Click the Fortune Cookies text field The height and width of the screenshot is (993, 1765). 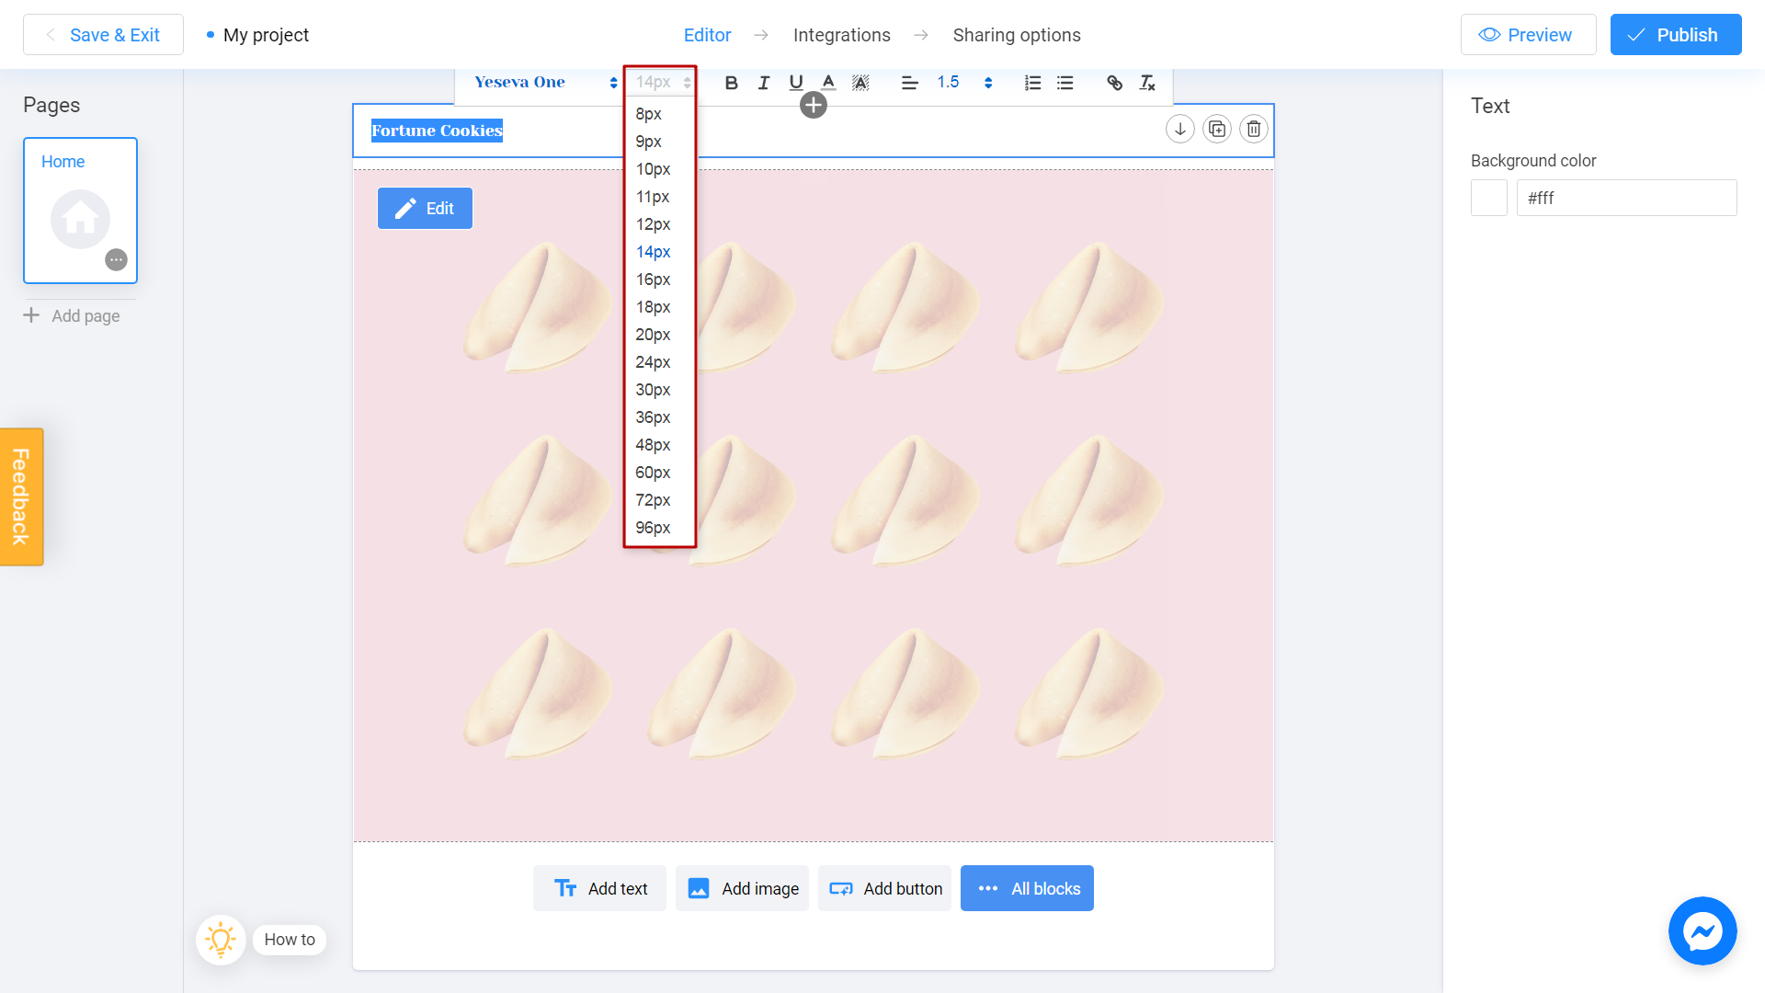(x=437, y=131)
